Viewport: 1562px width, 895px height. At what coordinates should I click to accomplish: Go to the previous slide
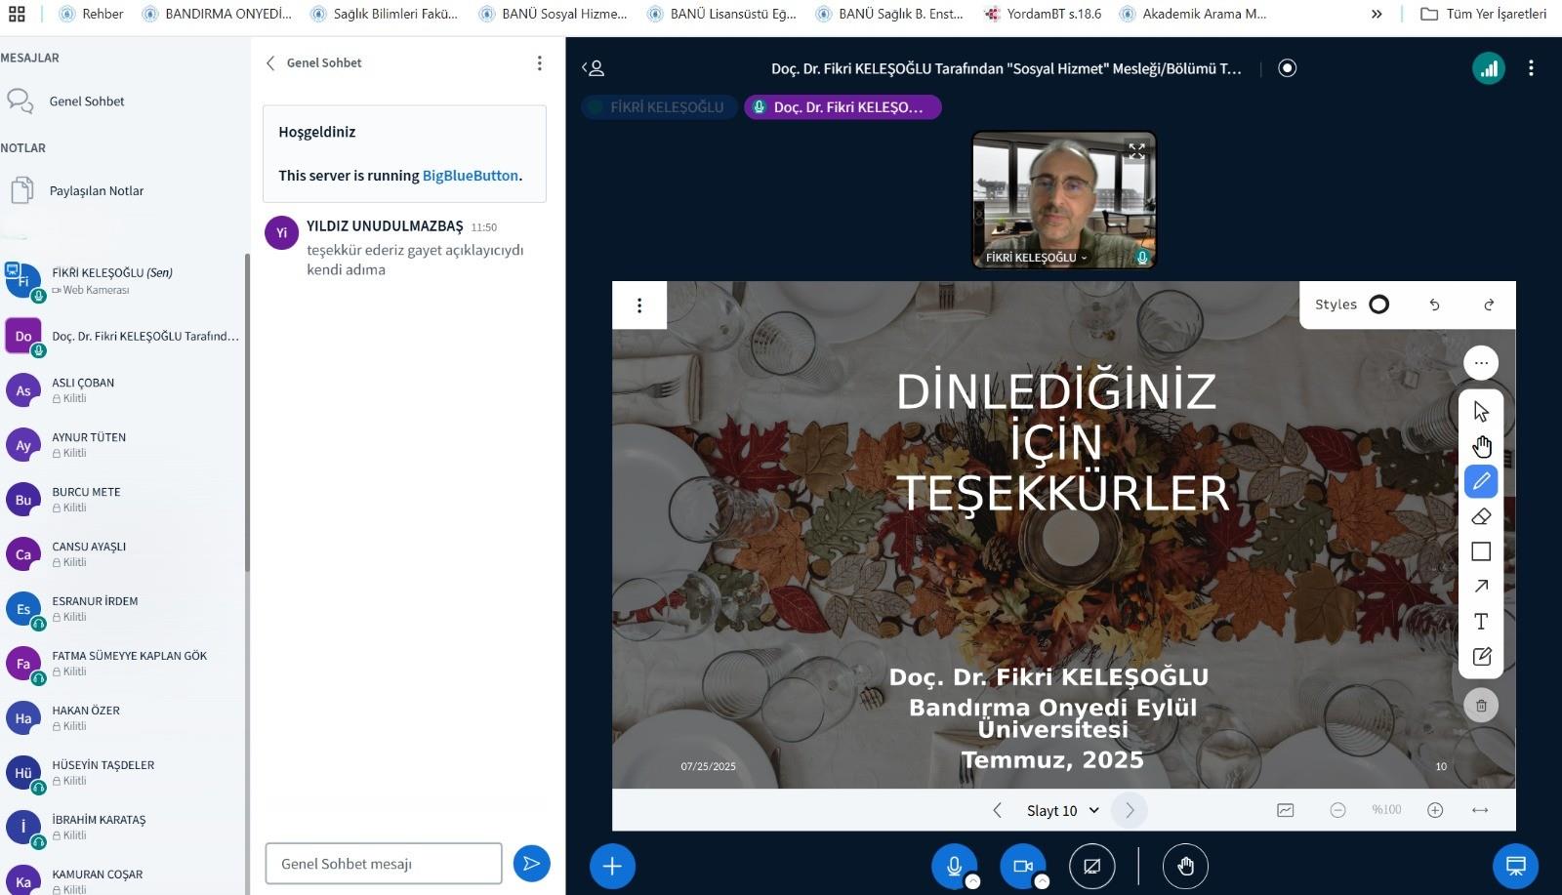[x=997, y=810]
